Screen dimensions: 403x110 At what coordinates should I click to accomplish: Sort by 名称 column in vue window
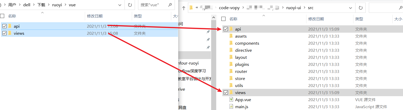12,16
